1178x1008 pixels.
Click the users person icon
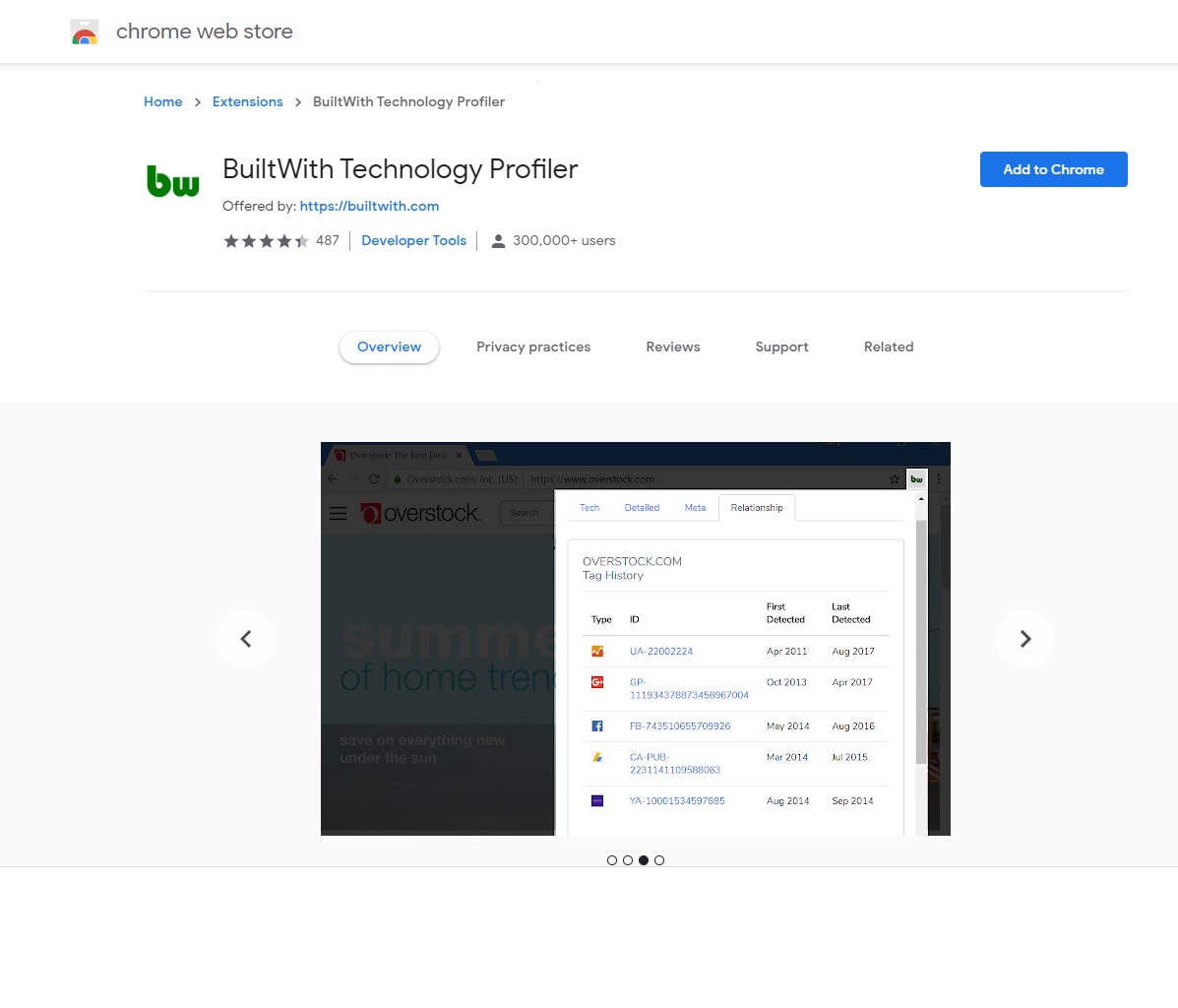(x=497, y=241)
